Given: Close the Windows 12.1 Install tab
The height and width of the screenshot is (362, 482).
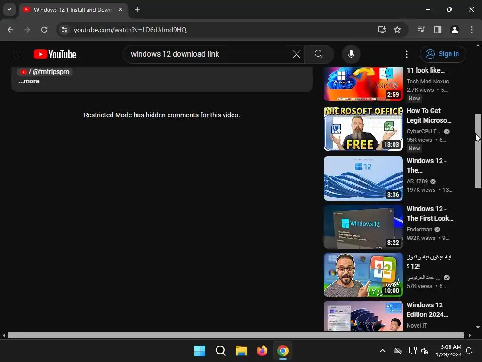Looking at the screenshot, I should click(120, 9).
